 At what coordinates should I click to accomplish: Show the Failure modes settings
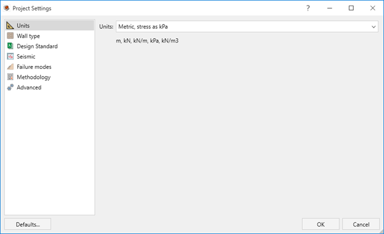[49, 67]
